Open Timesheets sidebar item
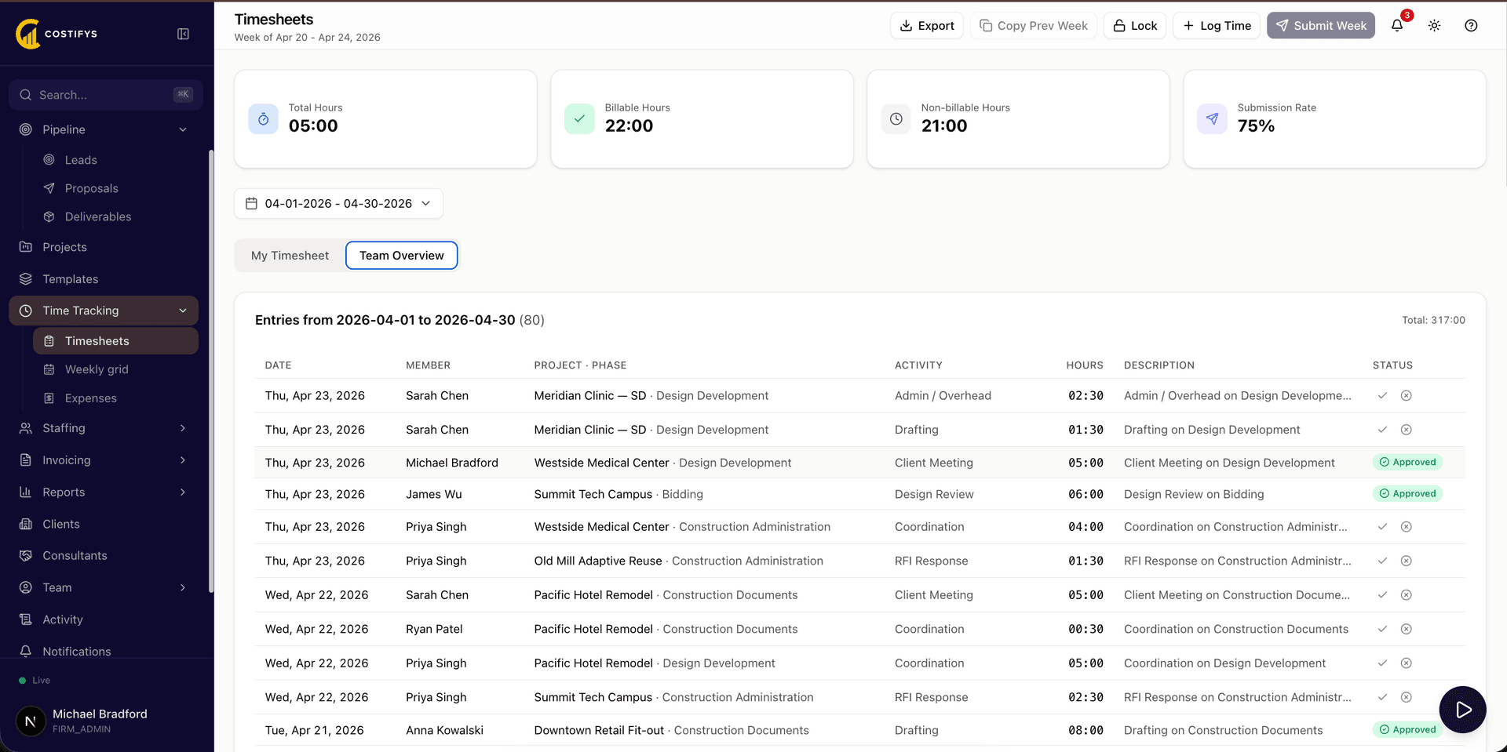The height and width of the screenshot is (752, 1507). 115,341
